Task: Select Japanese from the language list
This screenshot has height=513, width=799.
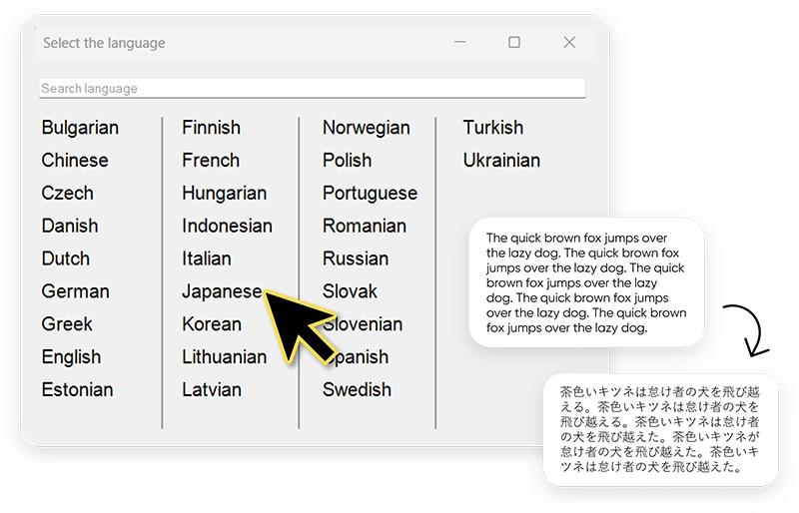Action: pyautogui.click(x=221, y=292)
